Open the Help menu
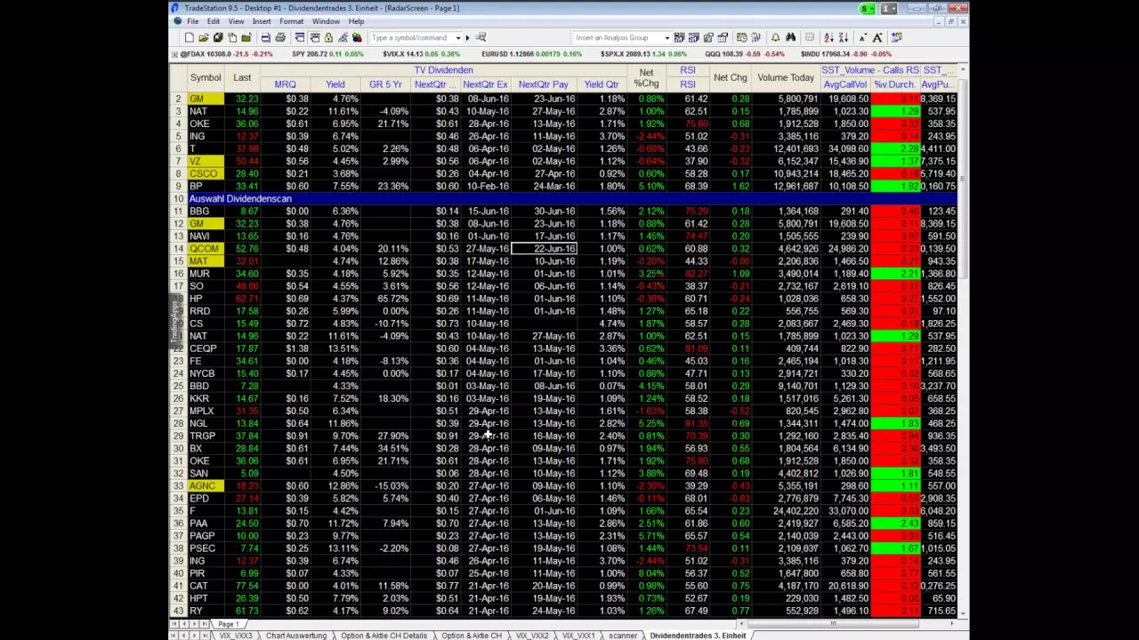 (356, 21)
